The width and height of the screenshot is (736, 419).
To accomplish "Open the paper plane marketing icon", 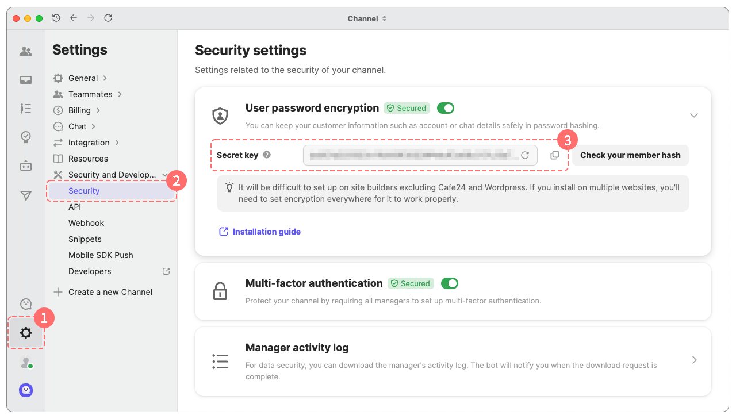I will tap(26, 196).
